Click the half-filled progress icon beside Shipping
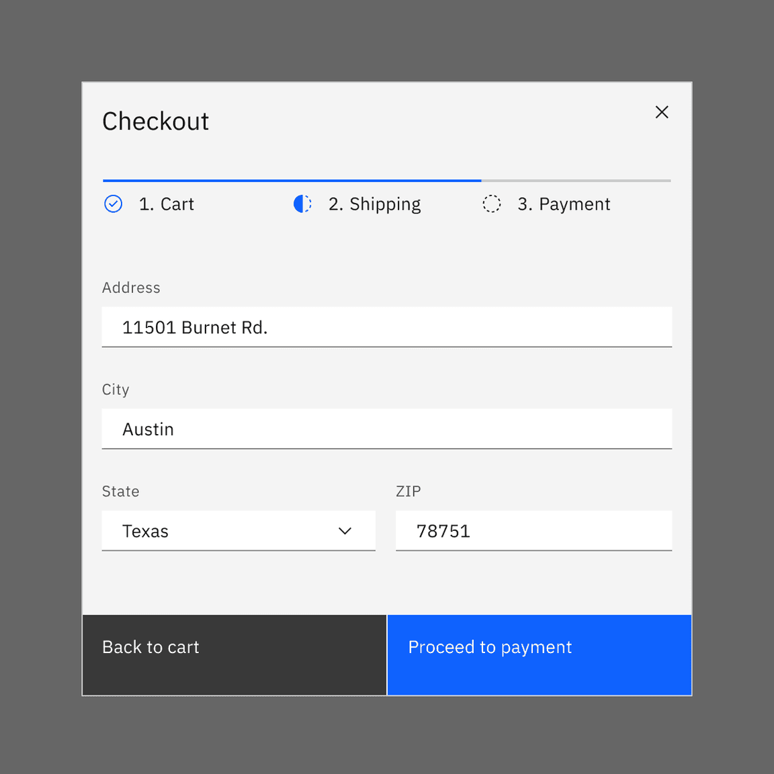Viewport: 774px width, 774px height. (x=303, y=204)
